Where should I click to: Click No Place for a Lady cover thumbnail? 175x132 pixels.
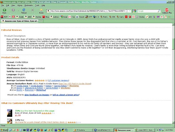pyautogui.click(x=10, y=121)
